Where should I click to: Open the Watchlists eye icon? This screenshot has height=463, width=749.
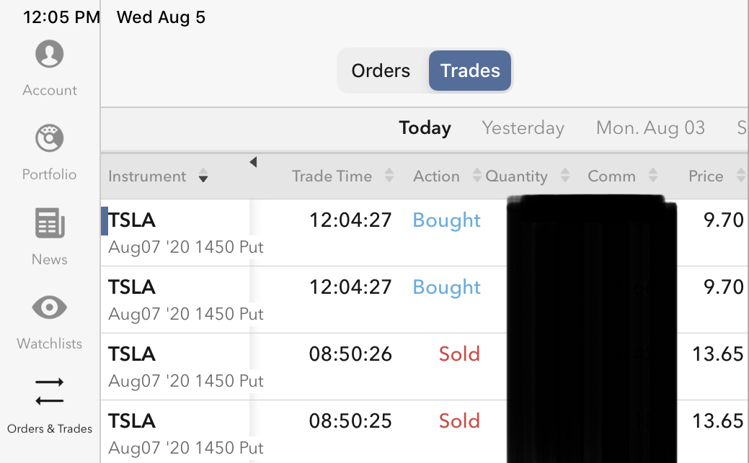[49, 308]
